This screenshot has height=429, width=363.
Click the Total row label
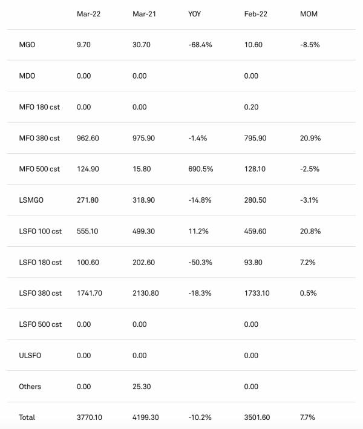click(27, 418)
